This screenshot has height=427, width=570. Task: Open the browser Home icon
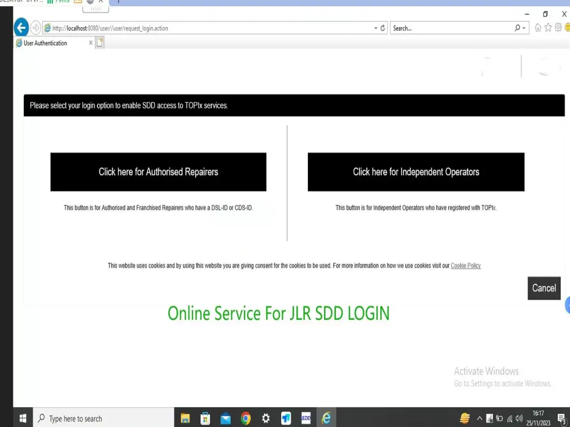pos(538,28)
